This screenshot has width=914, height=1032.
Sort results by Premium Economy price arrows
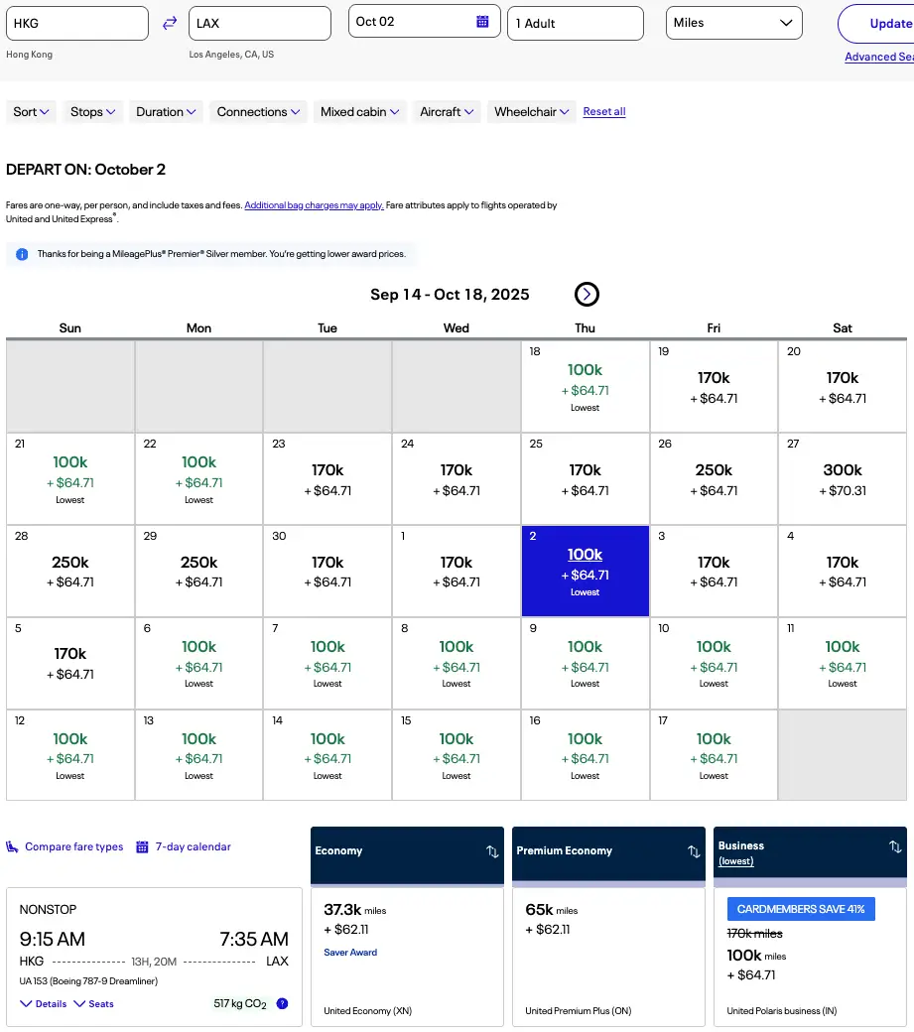[694, 851]
